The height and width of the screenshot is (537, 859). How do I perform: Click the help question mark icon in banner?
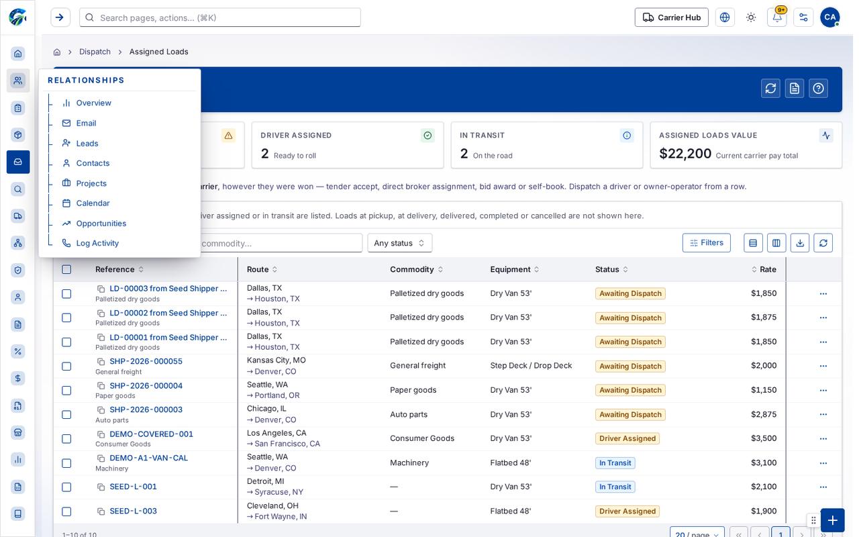[x=818, y=89]
